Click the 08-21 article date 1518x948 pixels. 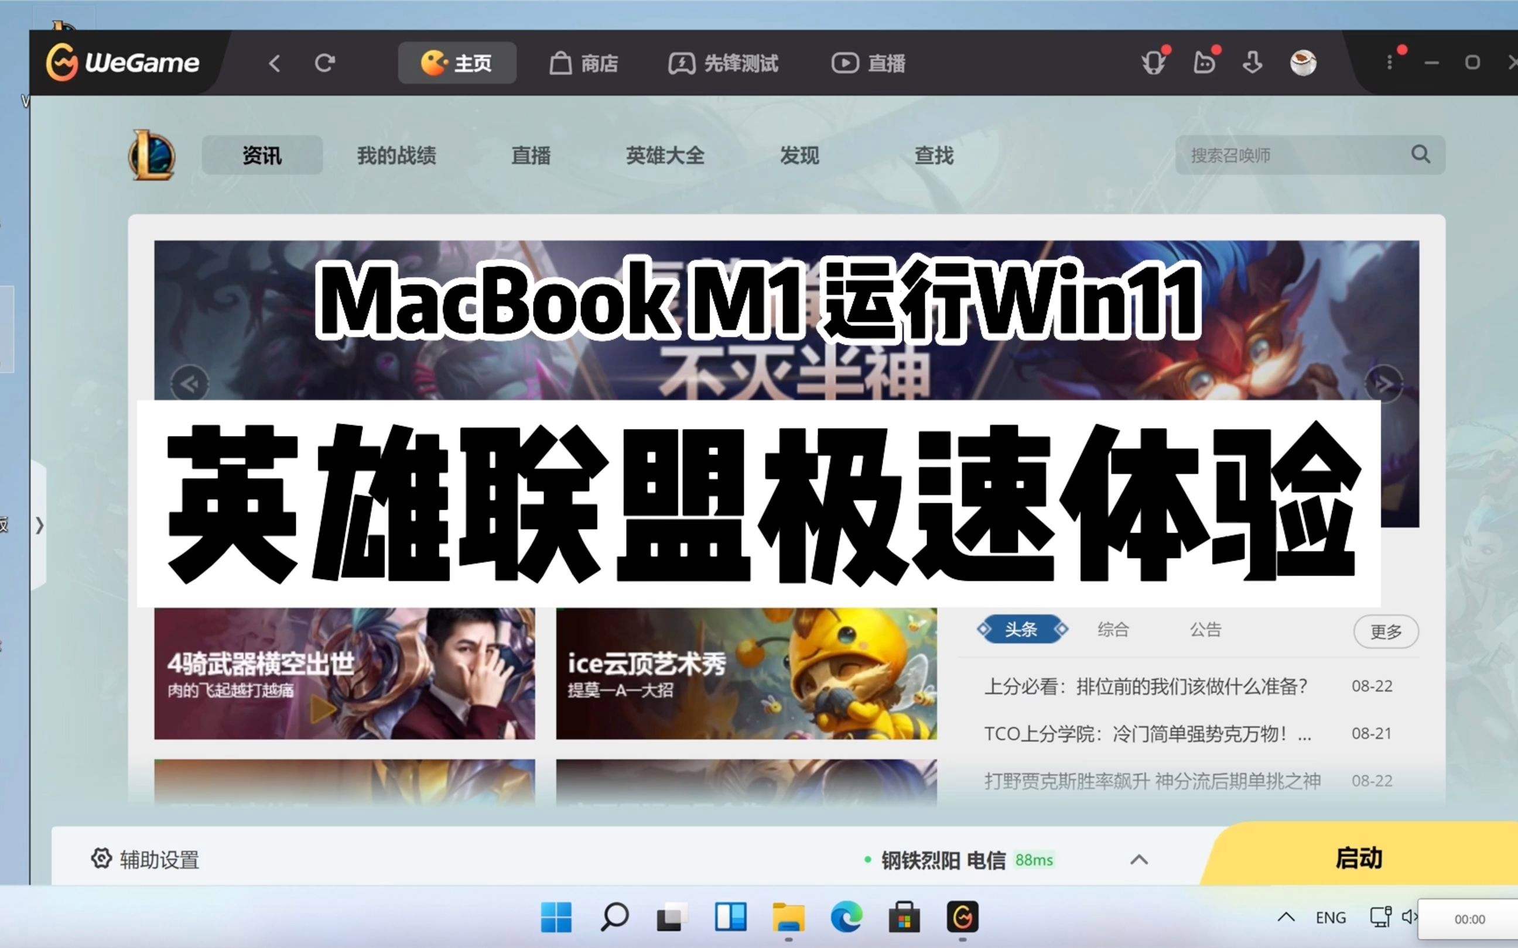[x=1372, y=734]
